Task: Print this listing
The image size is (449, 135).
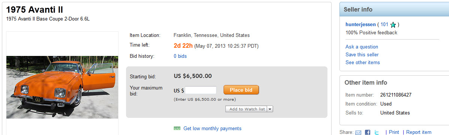Action: pos(394,132)
